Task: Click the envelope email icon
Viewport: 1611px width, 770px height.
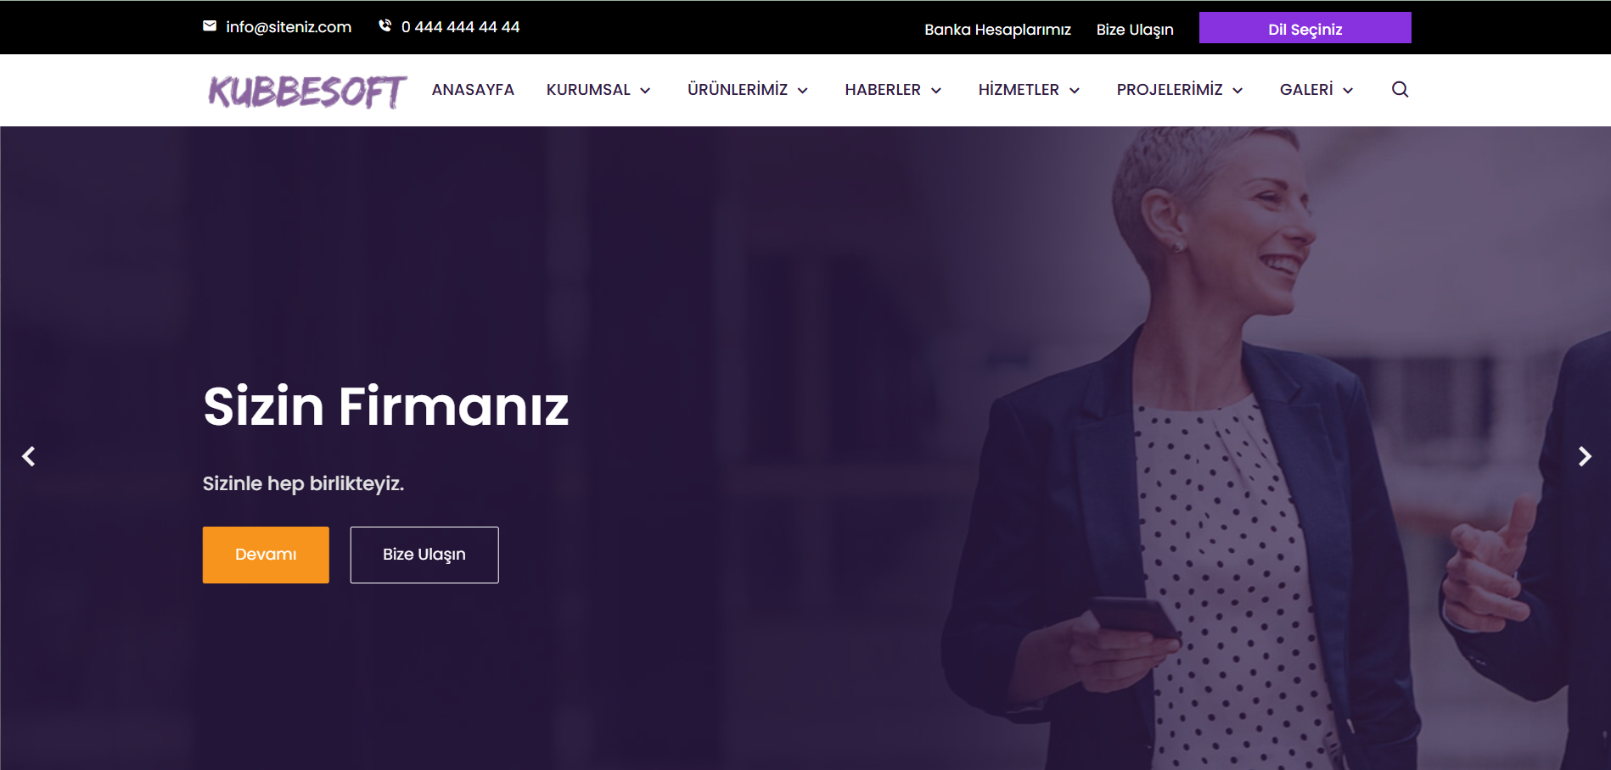Action: (x=210, y=26)
